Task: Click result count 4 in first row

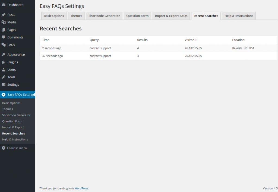Action: pyautogui.click(x=138, y=48)
